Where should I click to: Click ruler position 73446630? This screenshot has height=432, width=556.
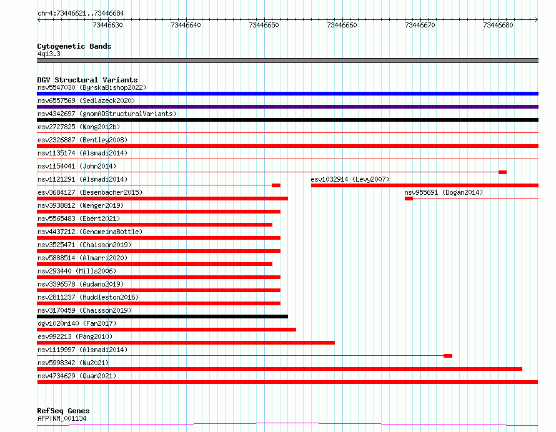tap(108, 25)
